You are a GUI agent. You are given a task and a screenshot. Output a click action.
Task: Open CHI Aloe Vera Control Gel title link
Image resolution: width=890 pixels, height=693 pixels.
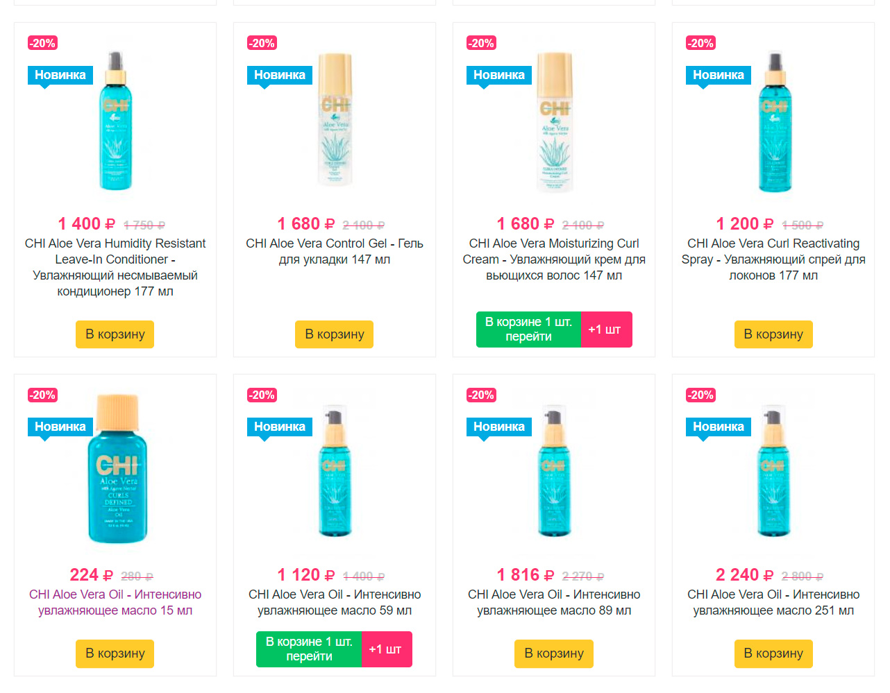335,251
